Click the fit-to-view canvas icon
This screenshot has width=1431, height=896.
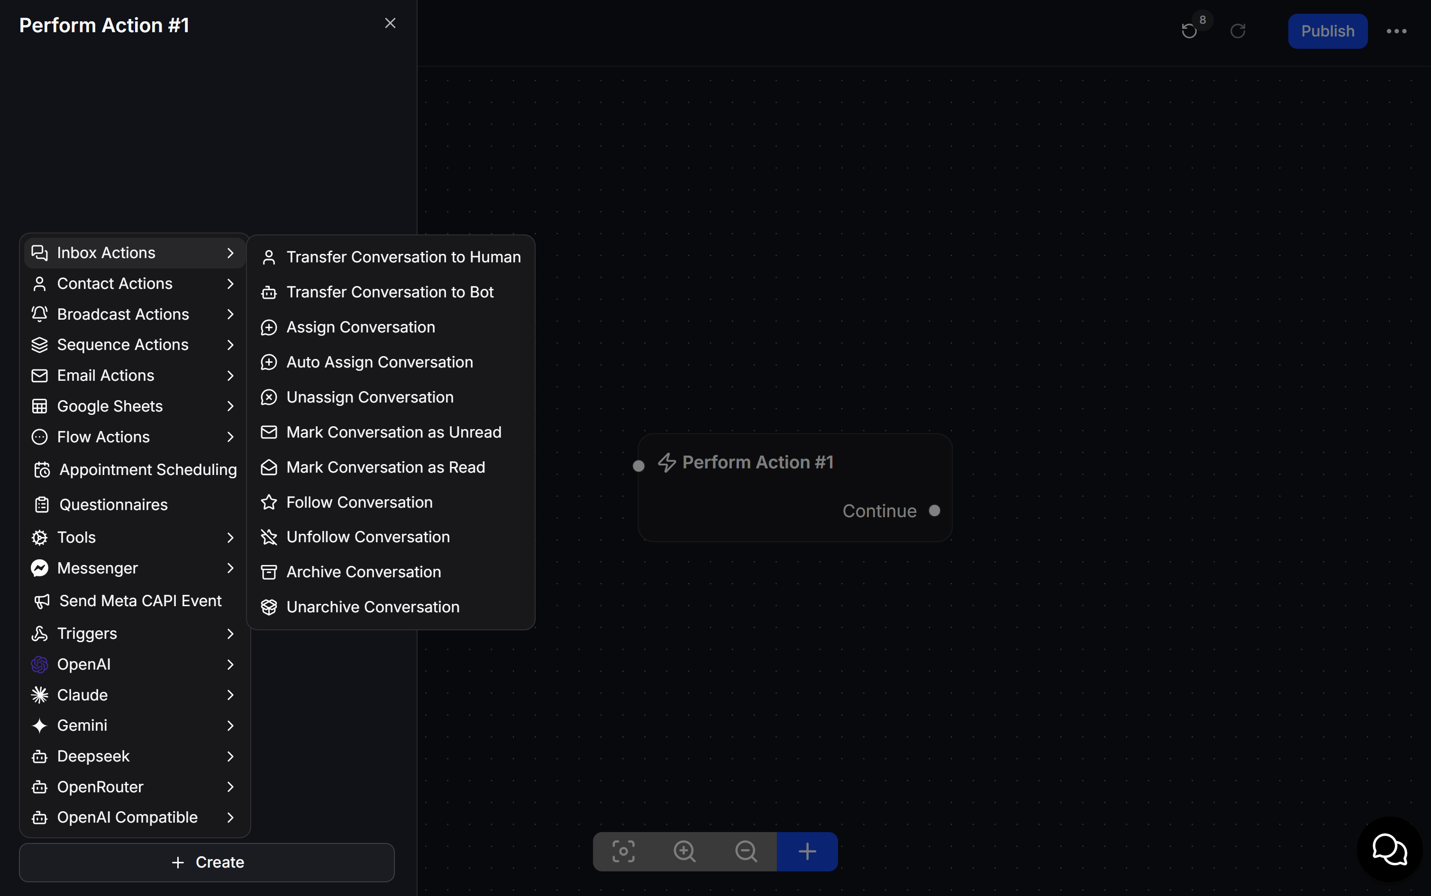click(x=623, y=851)
